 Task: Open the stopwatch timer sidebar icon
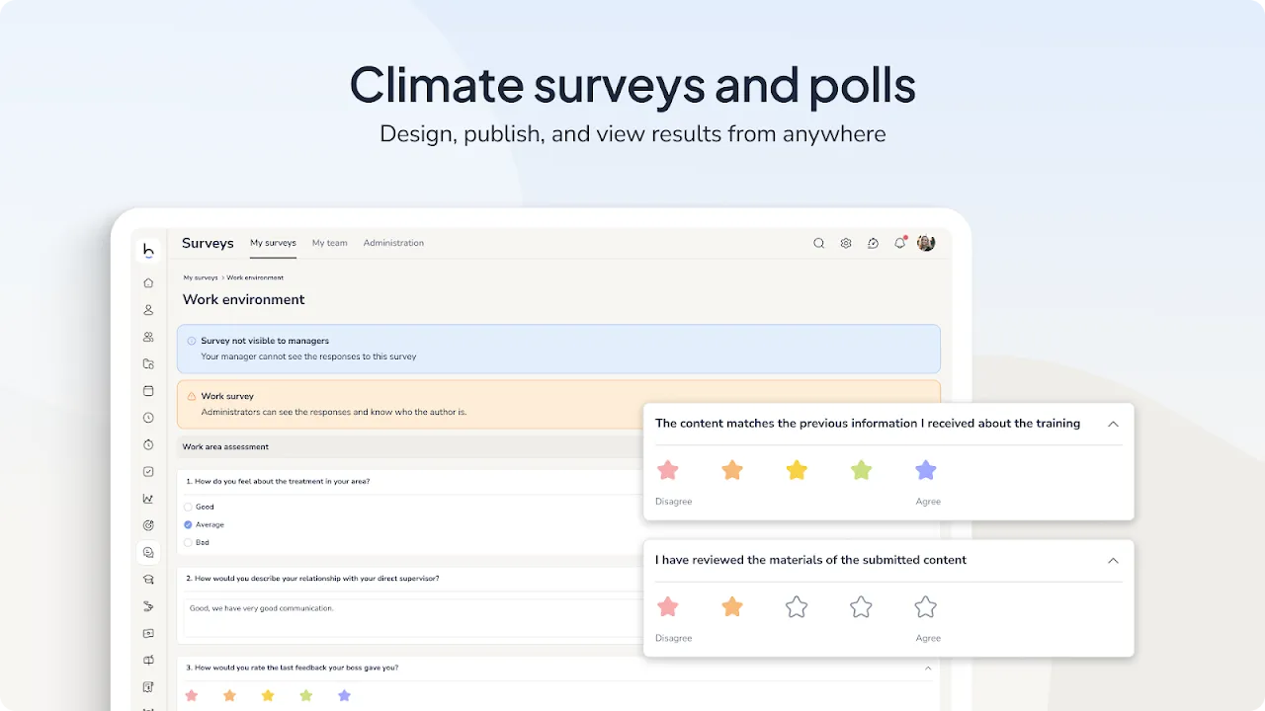coord(148,444)
